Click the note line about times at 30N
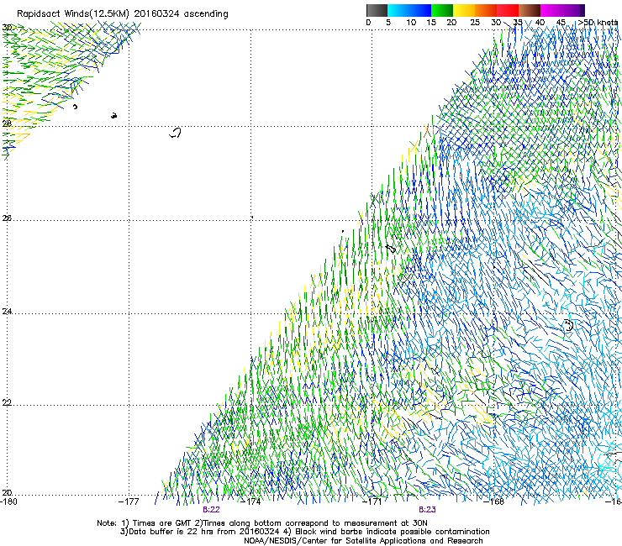Screen dimensions: 622x546 click(262, 523)
